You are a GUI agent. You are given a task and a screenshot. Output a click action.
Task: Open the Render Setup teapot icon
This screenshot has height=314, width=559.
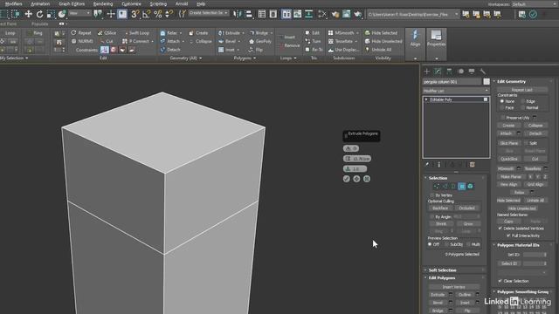tap(335, 14)
